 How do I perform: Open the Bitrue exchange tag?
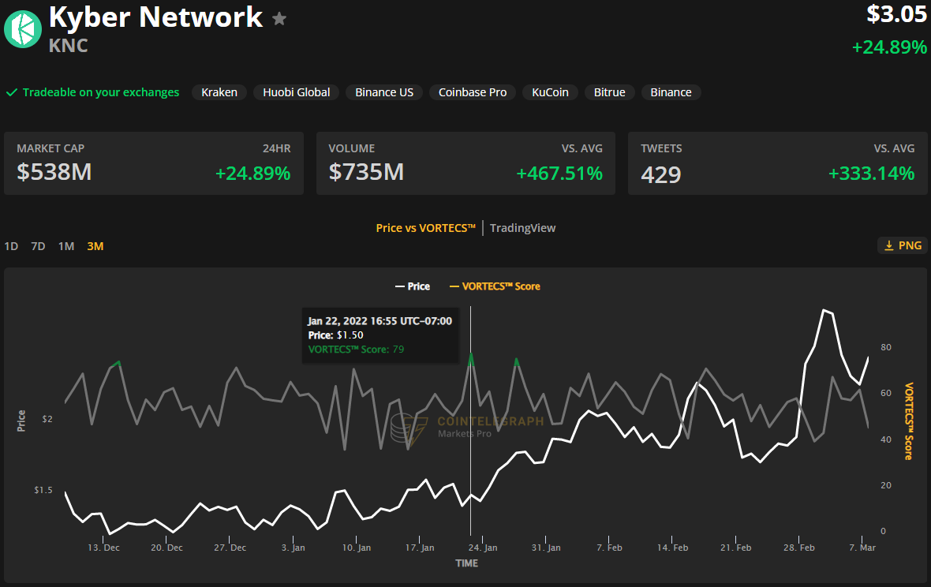(609, 92)
